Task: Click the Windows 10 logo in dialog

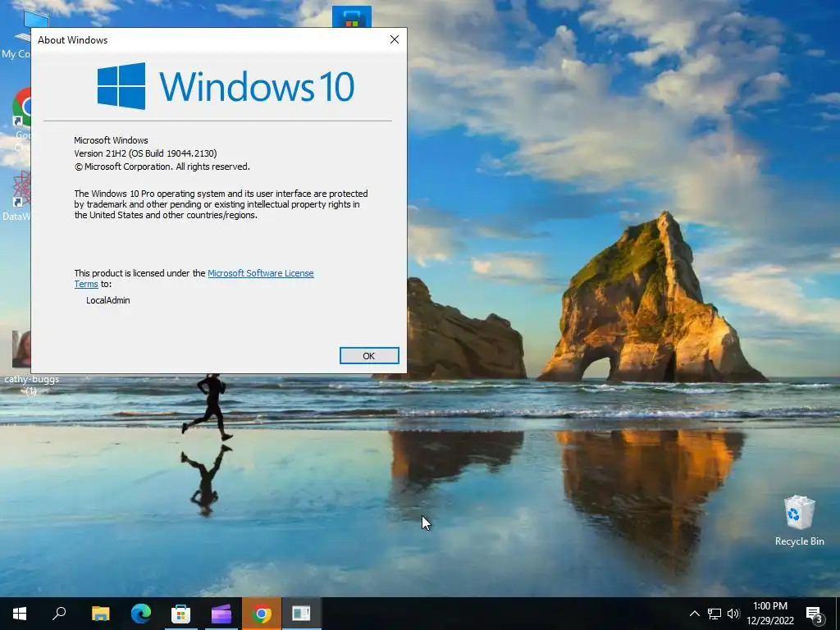Action: coord(226,86)
